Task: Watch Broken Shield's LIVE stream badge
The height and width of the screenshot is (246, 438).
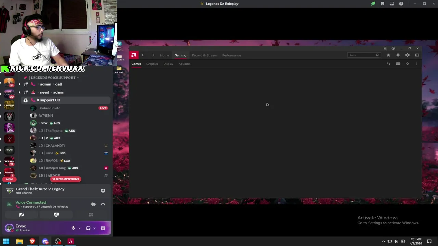Action: pos(103,108)
